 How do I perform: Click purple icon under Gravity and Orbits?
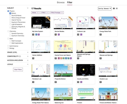81,82
